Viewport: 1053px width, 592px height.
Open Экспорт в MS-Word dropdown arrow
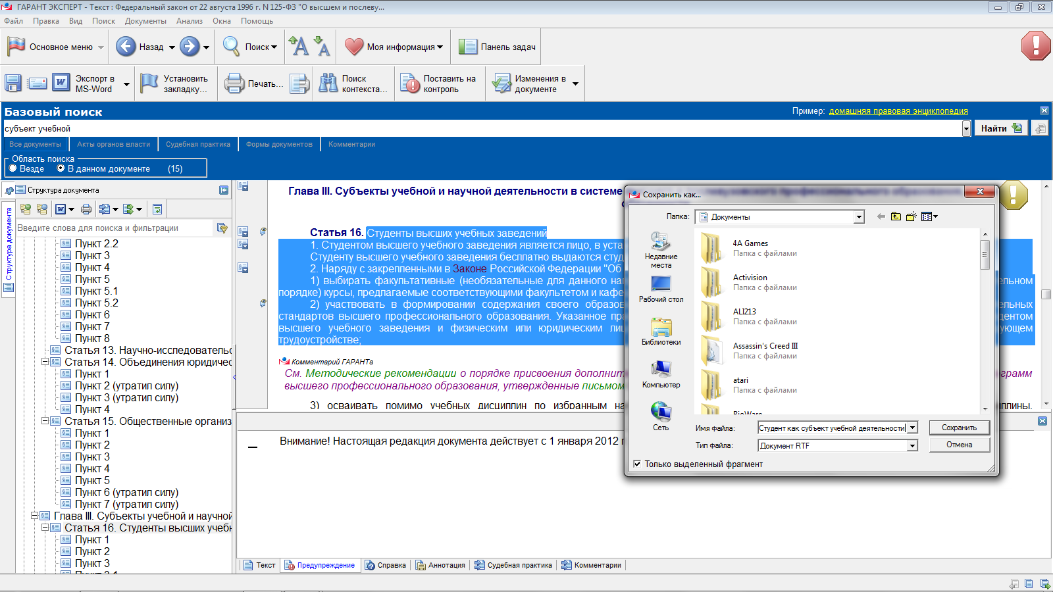coord(126,84)
